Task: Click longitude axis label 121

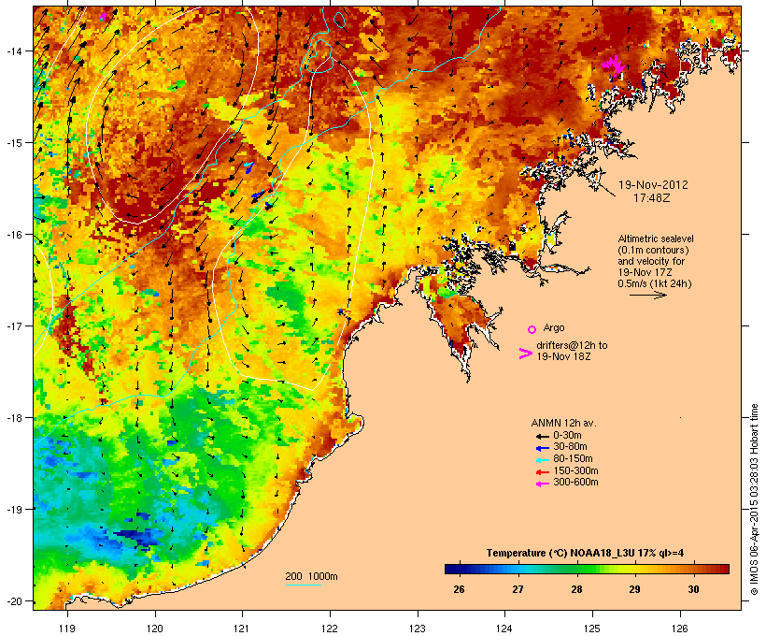Action: point(242,629)
